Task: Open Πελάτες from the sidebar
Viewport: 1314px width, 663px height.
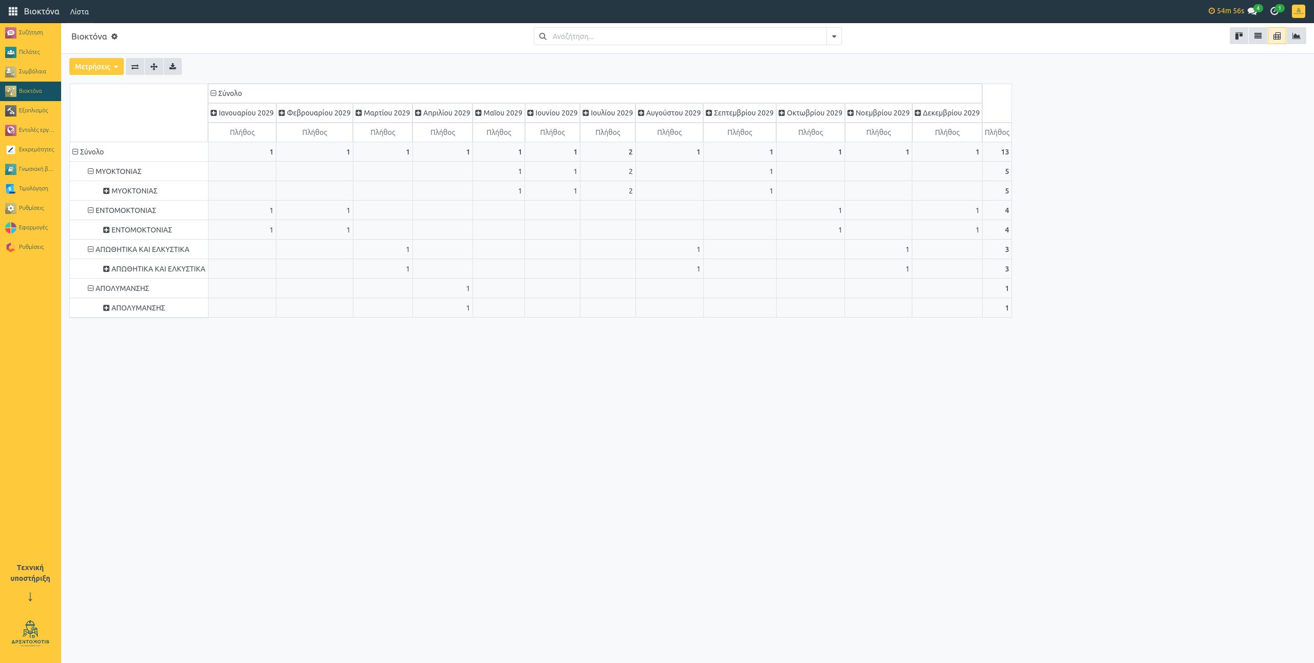Action: (x=29, y=52)
